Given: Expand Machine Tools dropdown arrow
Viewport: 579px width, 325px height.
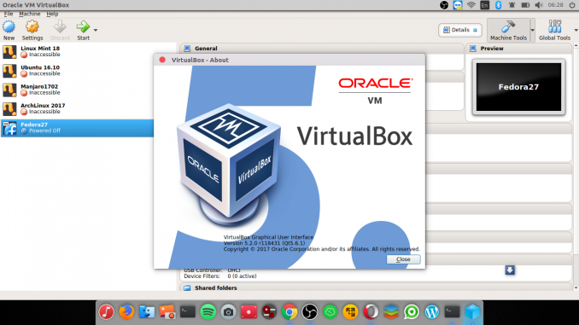Looking at the screenshot, I should pos(533,30).
